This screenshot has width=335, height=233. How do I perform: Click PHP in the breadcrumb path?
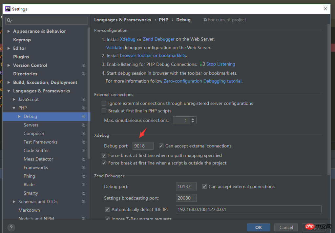pos(163,20)
